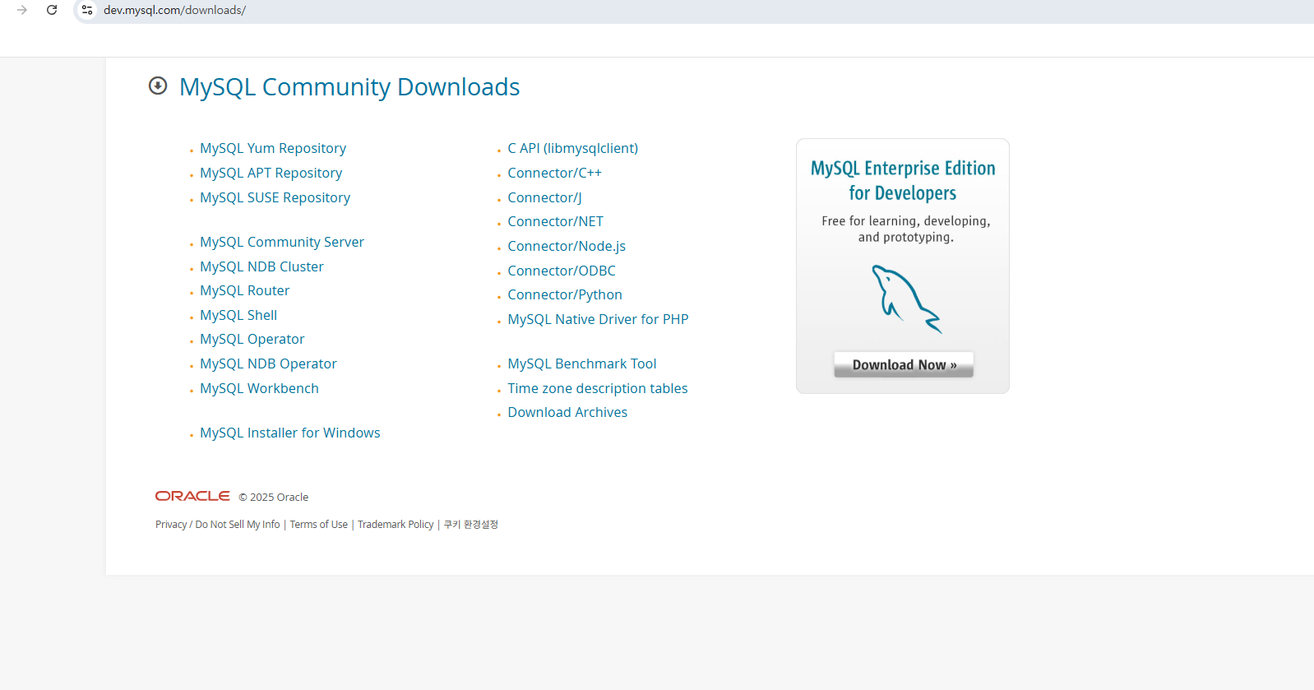Open Connector/C++ download link
1314x690 pixels.
[554, 173]
